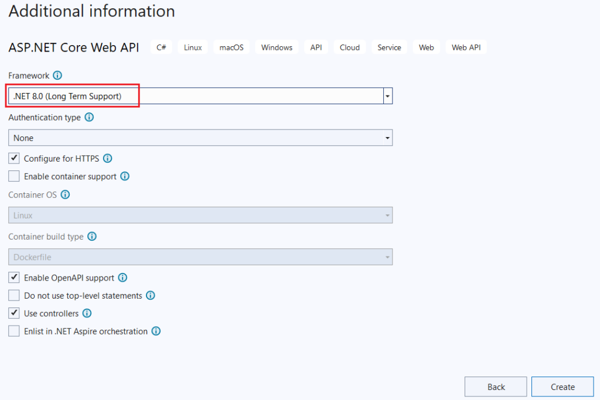Image resolution: width=600 pixels, height=400 pixels.
Task: Check Do not use top-level statements
Action: (14, 295)
